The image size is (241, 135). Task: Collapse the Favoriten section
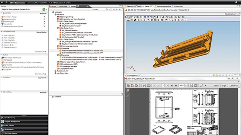2,77
